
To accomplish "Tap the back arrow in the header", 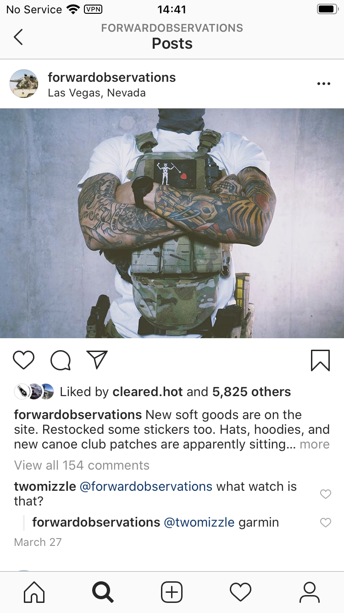I will [x=18, y=37].
